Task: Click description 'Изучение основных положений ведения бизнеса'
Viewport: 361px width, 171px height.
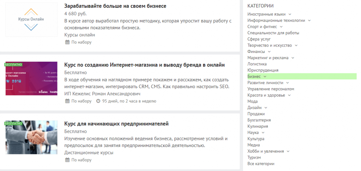Action: (146, 142)
